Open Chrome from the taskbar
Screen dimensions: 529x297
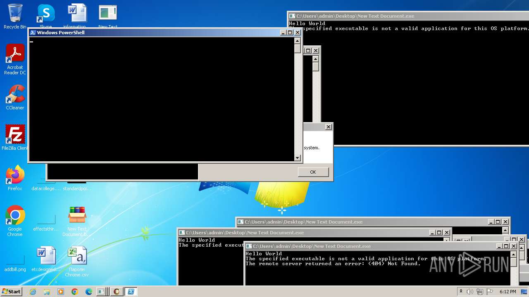click(x=75, y=292)
